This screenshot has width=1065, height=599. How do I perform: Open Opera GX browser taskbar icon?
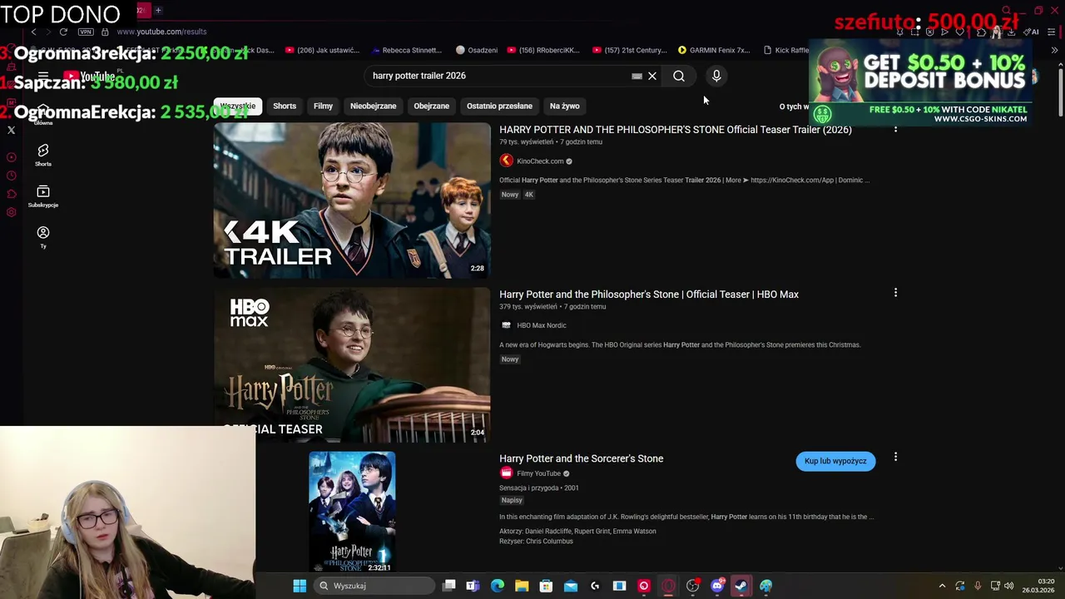668,586
